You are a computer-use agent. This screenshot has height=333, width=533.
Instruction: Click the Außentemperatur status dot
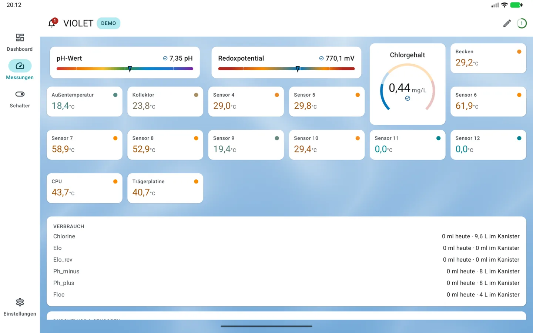coord(115,95)
